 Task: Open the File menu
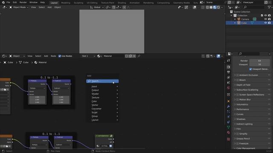tap(8, 3)
